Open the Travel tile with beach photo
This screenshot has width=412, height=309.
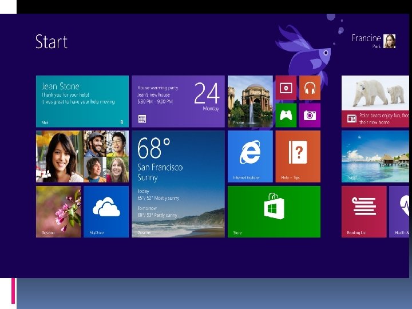pos(375,156)
